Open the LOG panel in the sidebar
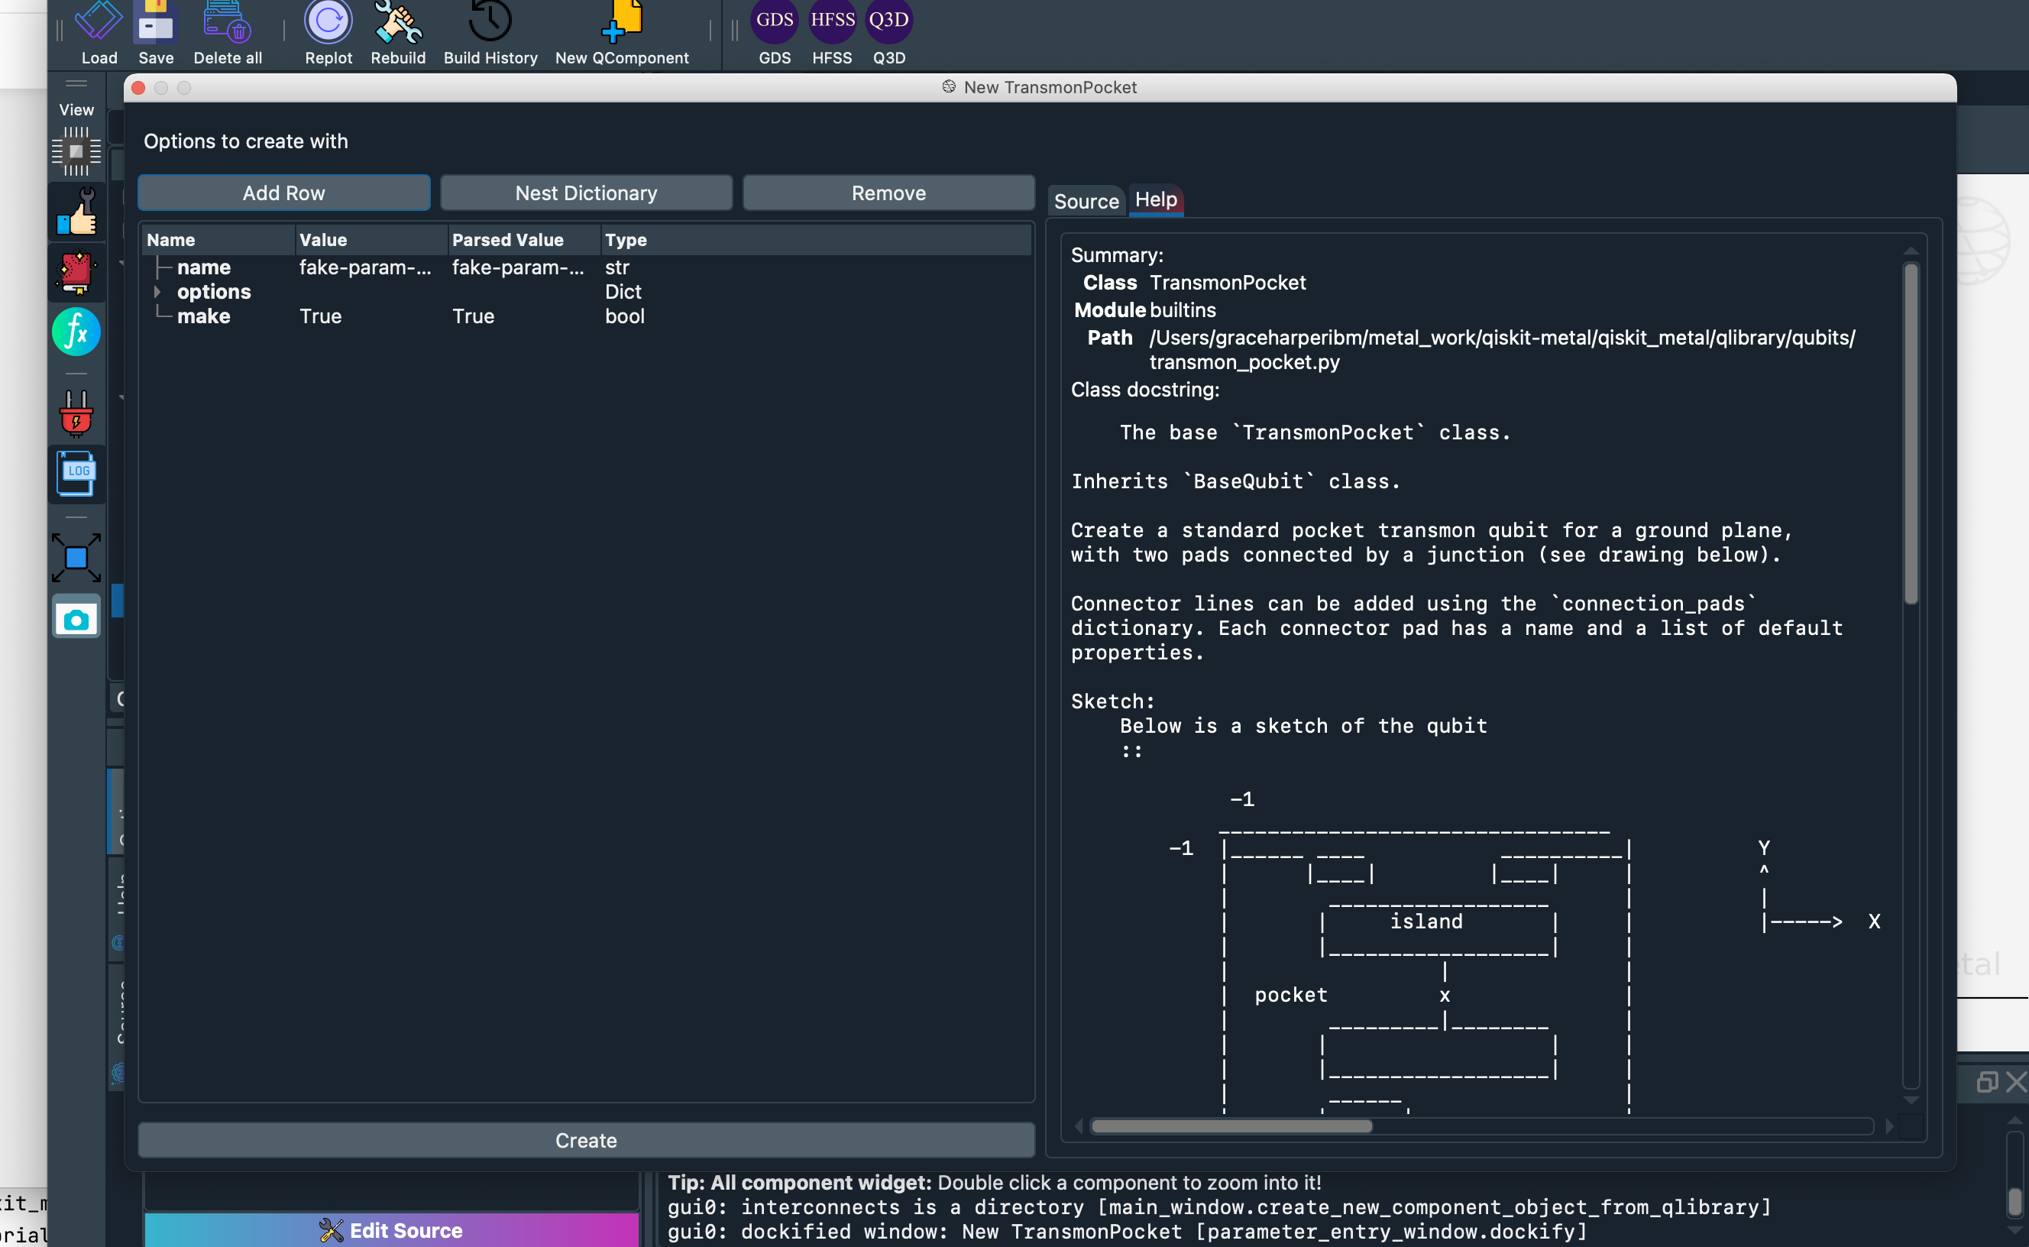The width and height of the screenshot is (2029, 1247). 76,474
